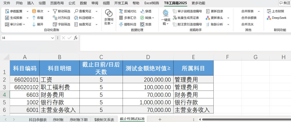This screenshot has width=291, height=122.
Task: Click the 穿透 drill-through tool
Action: click(146, 11)
